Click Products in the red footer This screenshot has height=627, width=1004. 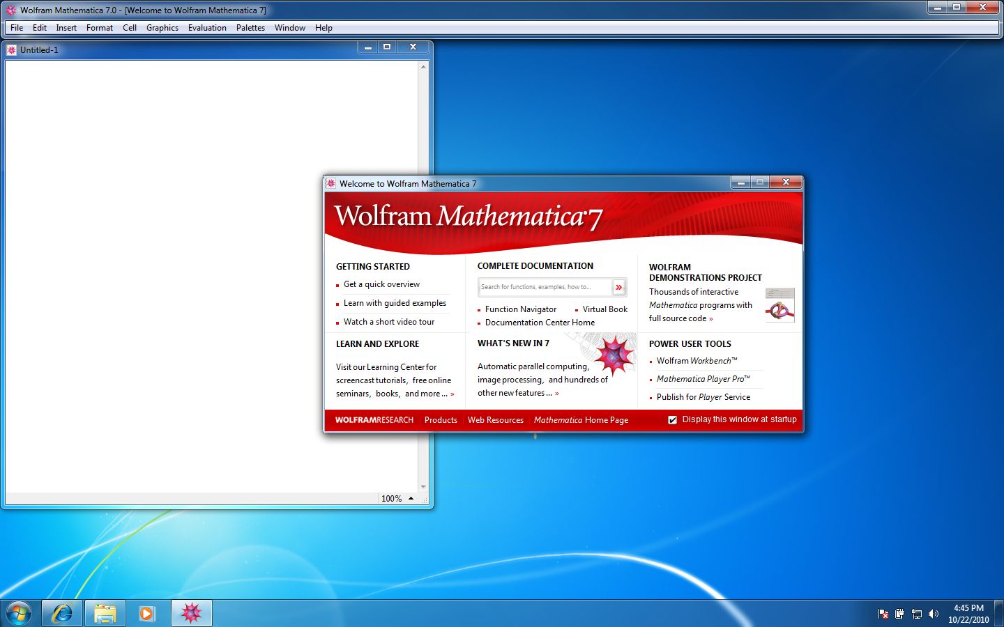pyautogui.click(x=441, y=420)
